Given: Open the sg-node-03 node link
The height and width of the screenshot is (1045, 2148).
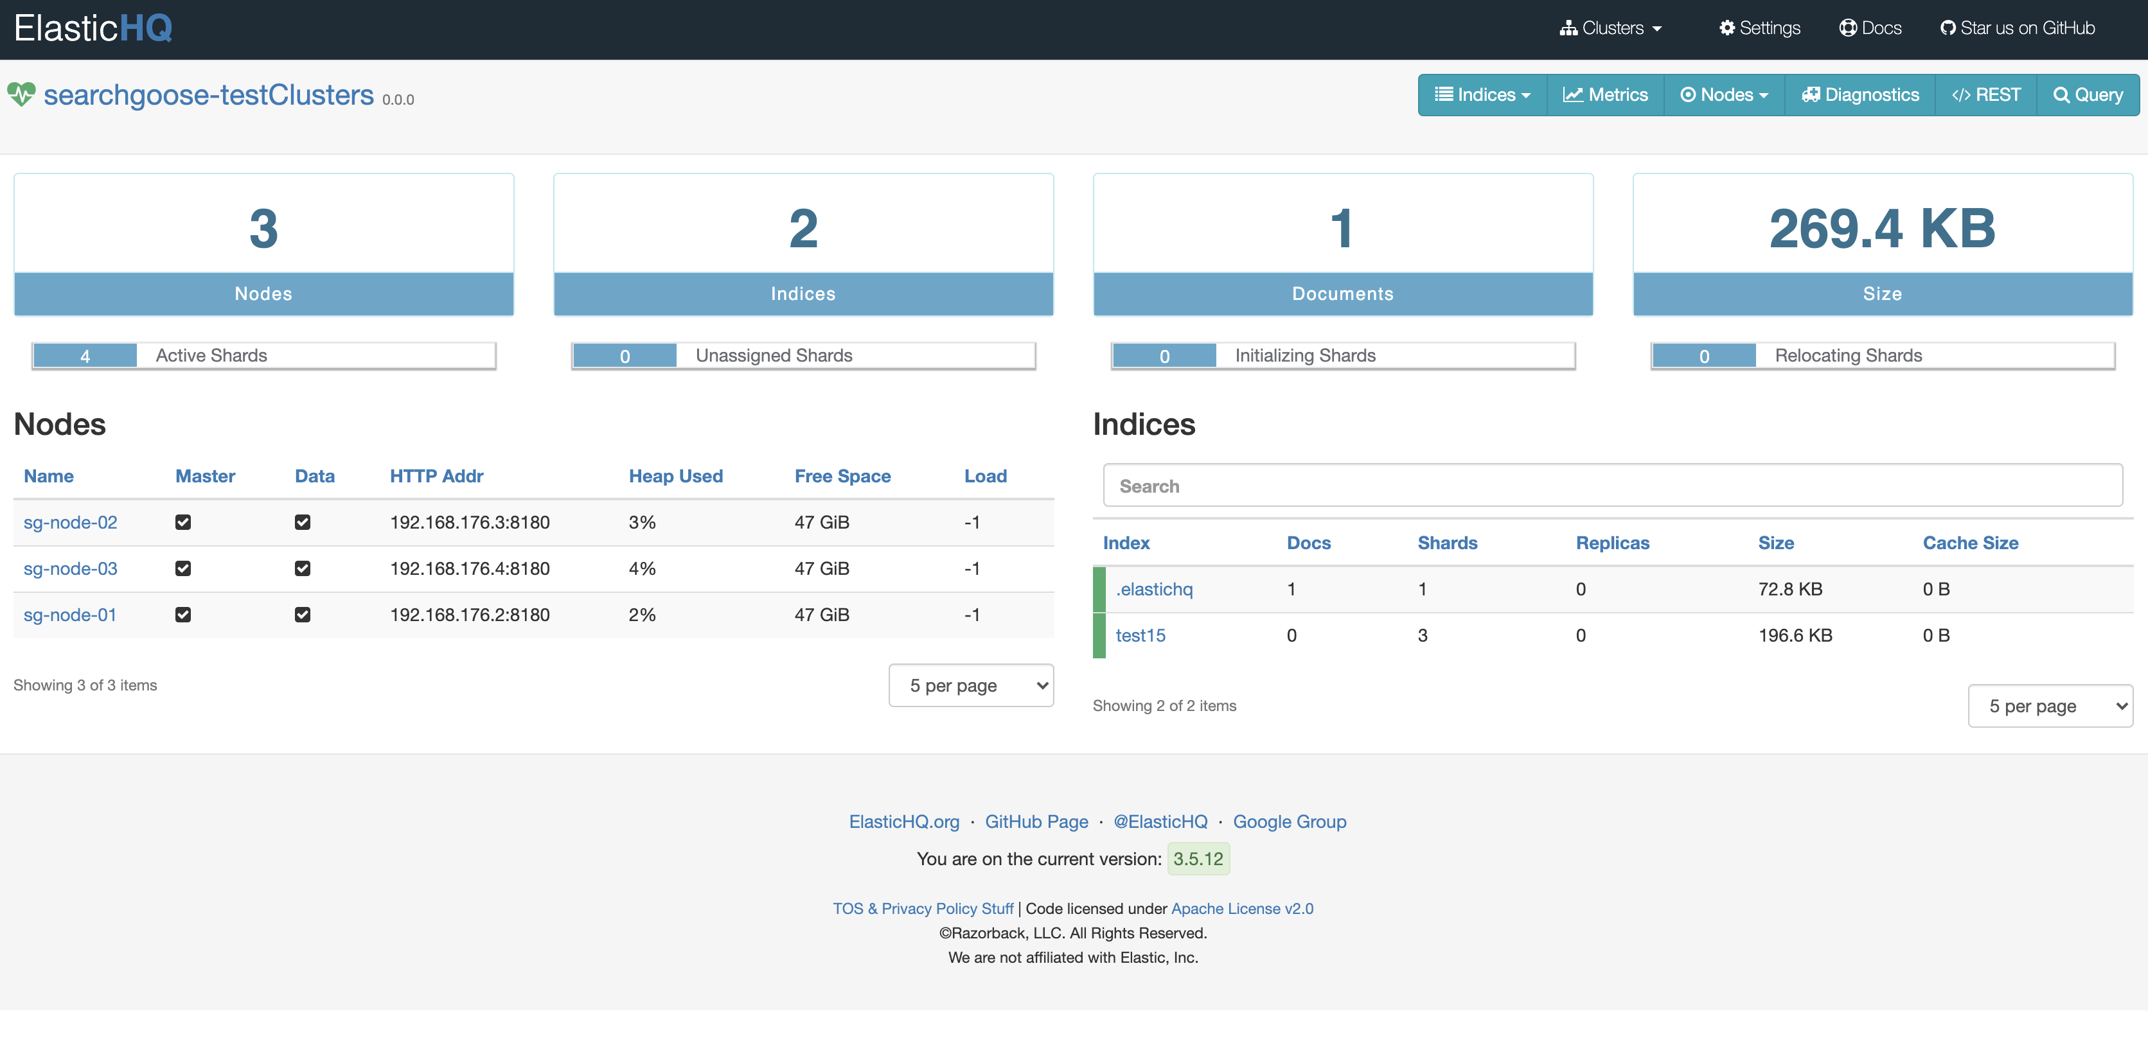Looking at the screenshot, I should pyautogui.click(x=70, y=568).
